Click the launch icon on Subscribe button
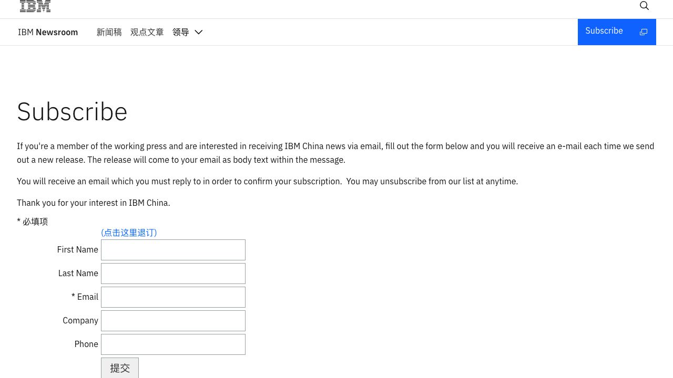The image size is (673, 378). tap(643, 32)
